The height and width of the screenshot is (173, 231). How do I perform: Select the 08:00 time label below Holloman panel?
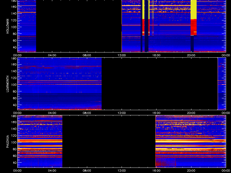(87, 55)
